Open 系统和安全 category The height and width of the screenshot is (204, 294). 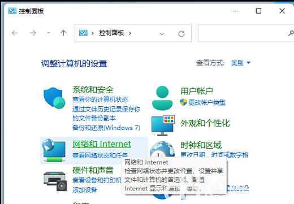[x=93, y=90]
